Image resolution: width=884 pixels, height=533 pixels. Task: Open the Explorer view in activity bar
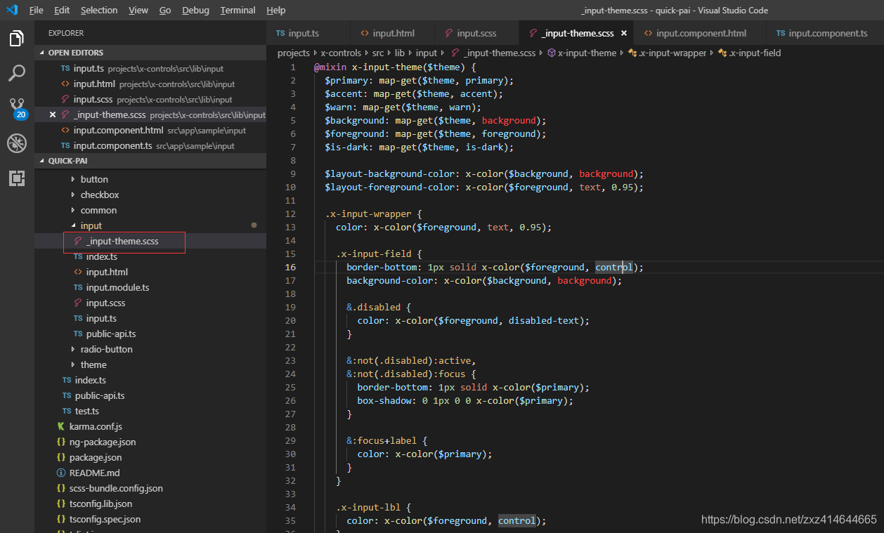click(x=17, y=39)
